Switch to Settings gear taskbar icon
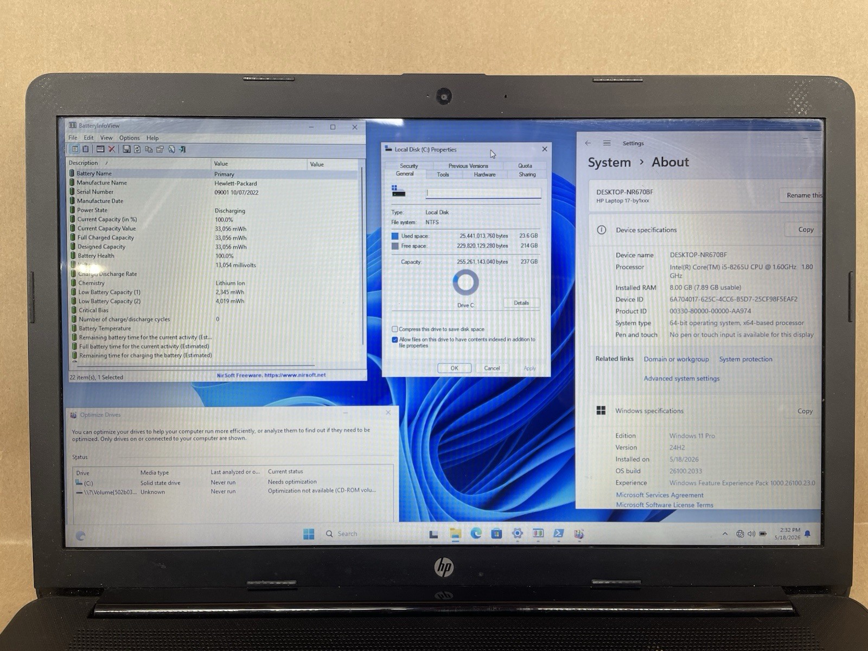This screenshot has height=651, width=868. 518,534
